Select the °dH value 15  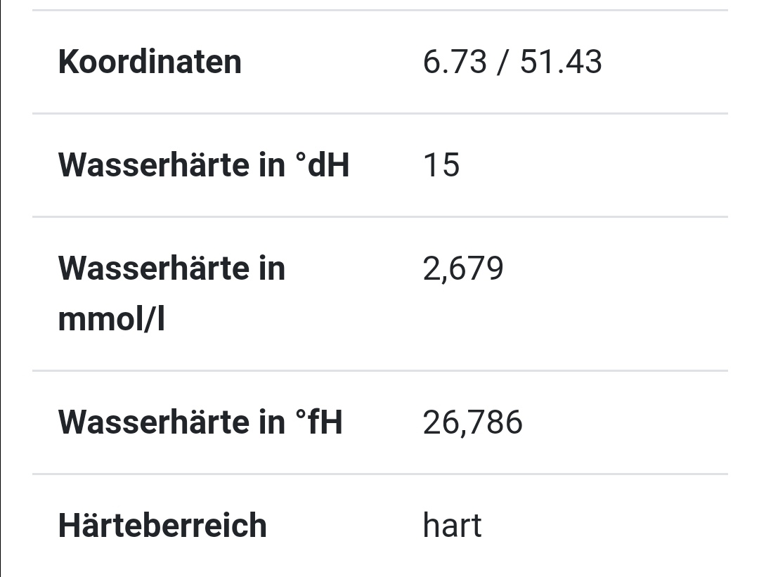[x=441, y=165]
